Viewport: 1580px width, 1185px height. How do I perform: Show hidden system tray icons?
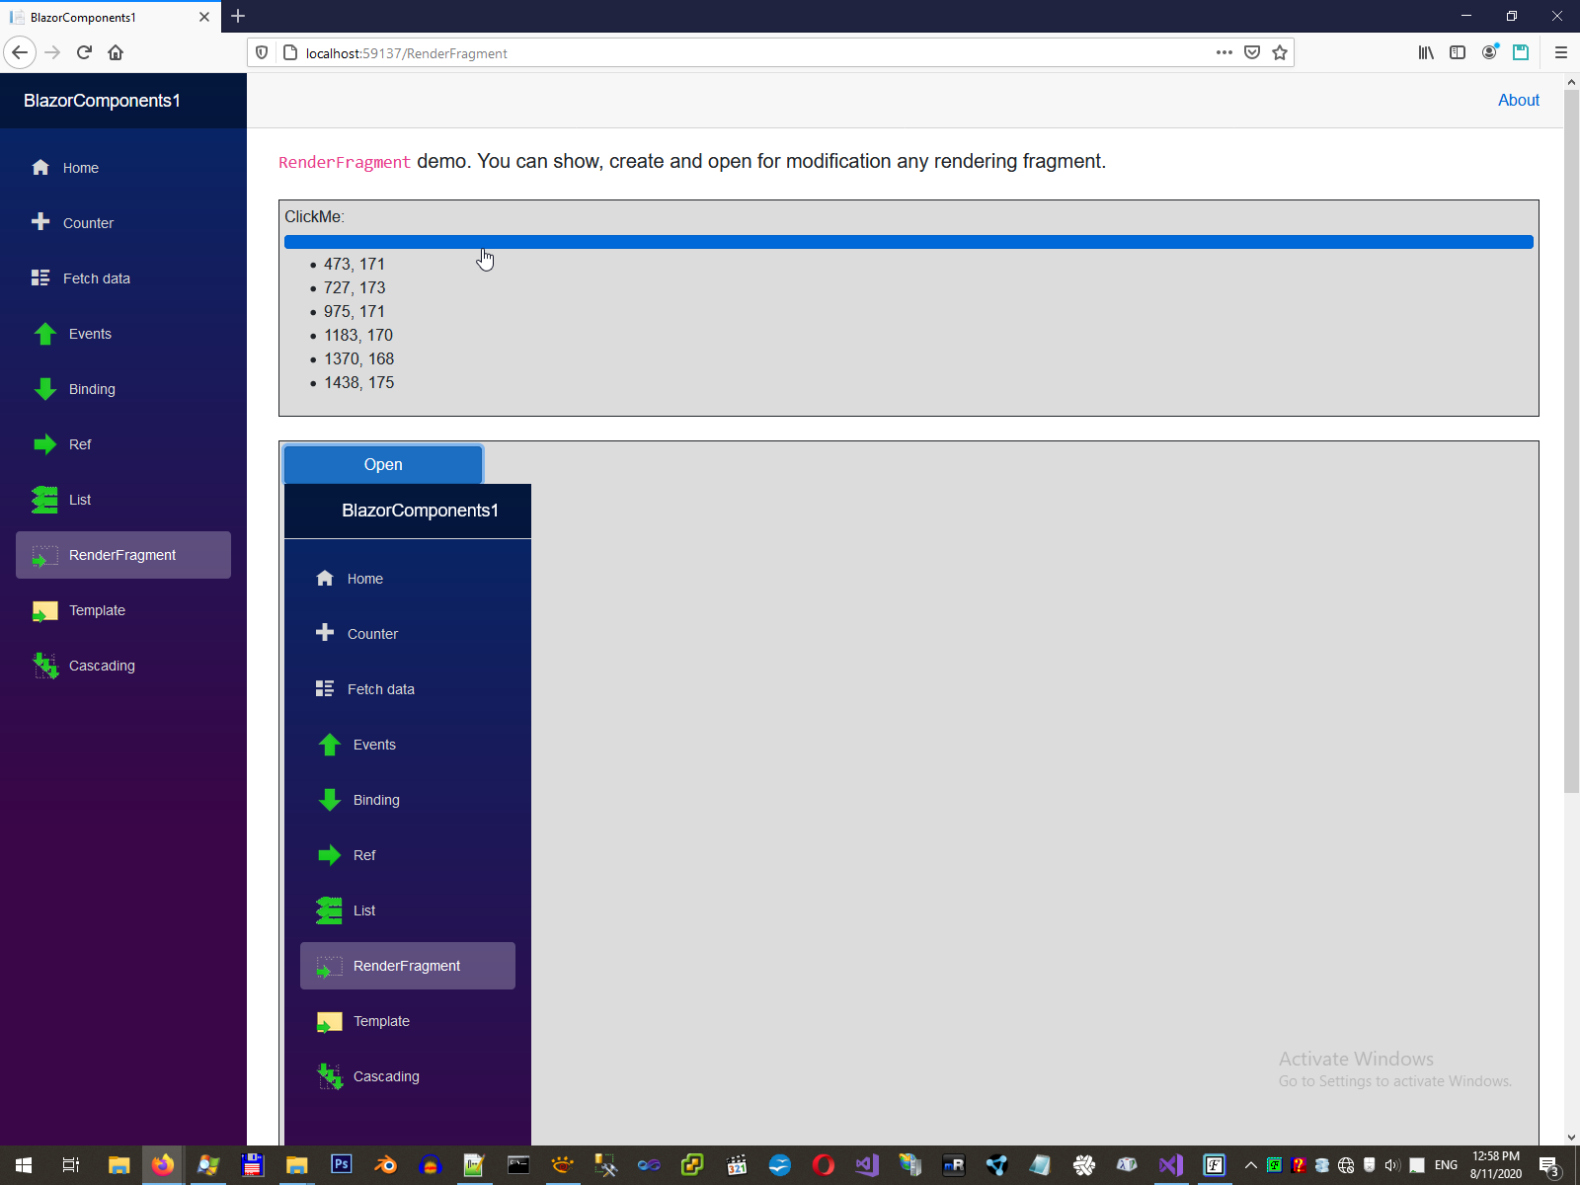point(1251,1165)
